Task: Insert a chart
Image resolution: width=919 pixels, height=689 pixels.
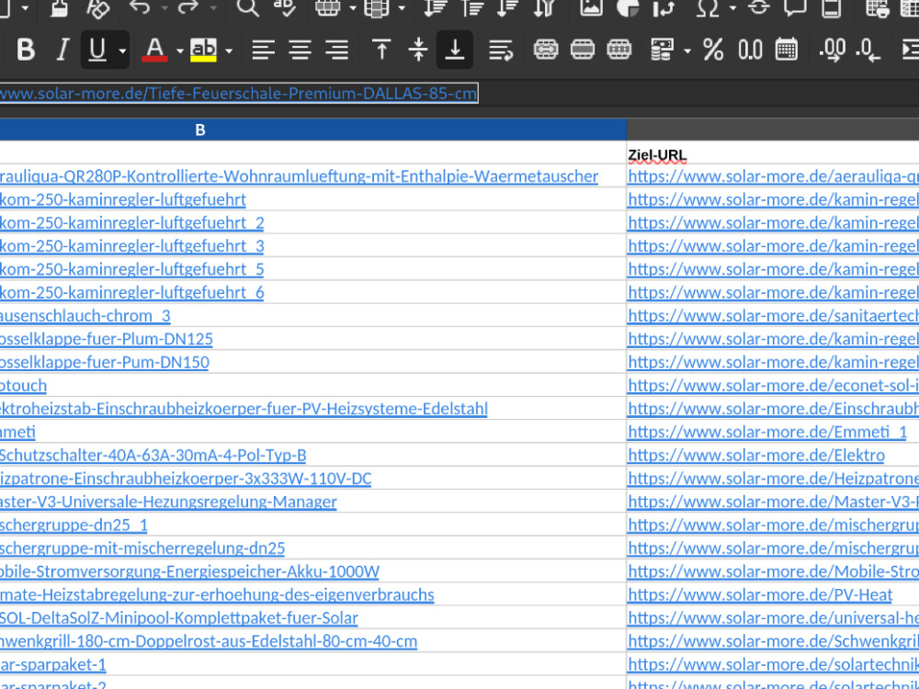Action: click(627, 8)
